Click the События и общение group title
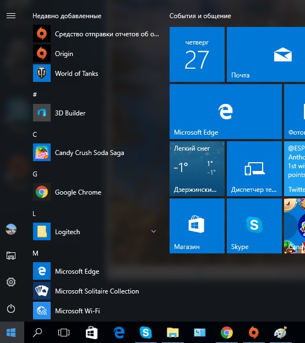Viewport: 305px width, 343px height. point(200,16)
